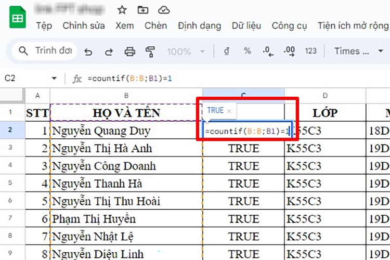Select column B header
390x260 pixels.
tap(126, 96)
